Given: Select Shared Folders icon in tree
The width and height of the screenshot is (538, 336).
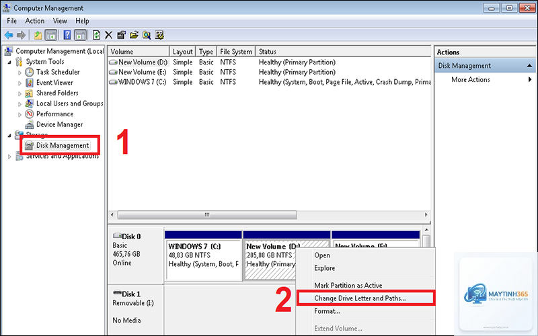Looking at the screenshot, I should pyautogui.click(x=30, y=93).
